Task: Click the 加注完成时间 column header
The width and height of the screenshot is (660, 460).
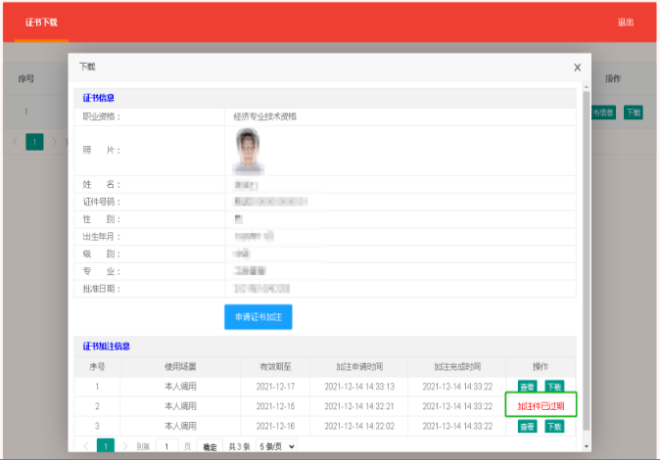Action: [457, 367]
